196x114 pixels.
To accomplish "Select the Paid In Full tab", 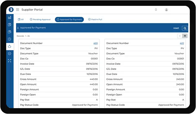I will coord(95,19).
